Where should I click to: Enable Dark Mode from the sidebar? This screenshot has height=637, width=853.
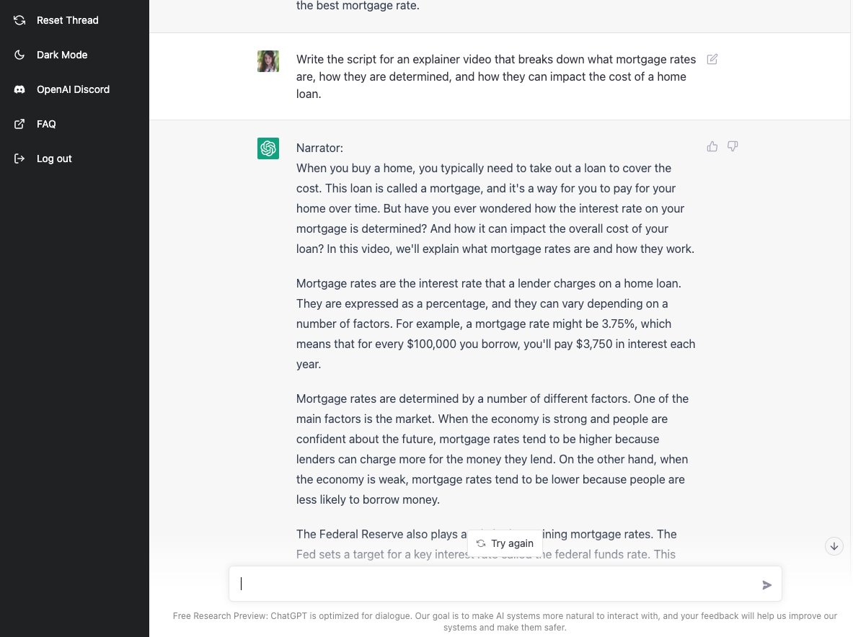61,55
